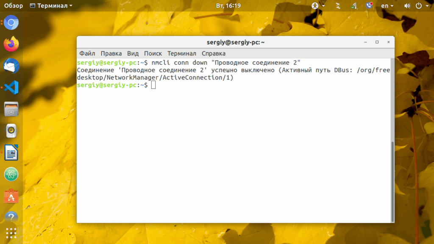
Task: Launch Firefox from the dock
Action: point(11,44)
